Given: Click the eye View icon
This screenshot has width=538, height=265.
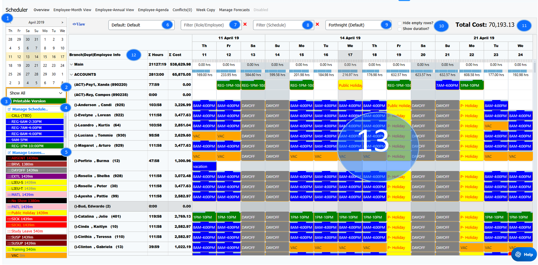Looking at the screenshot, I should (x=74, y=24).
